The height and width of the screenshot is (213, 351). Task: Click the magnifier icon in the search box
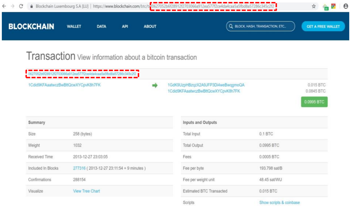pos(231,26)
